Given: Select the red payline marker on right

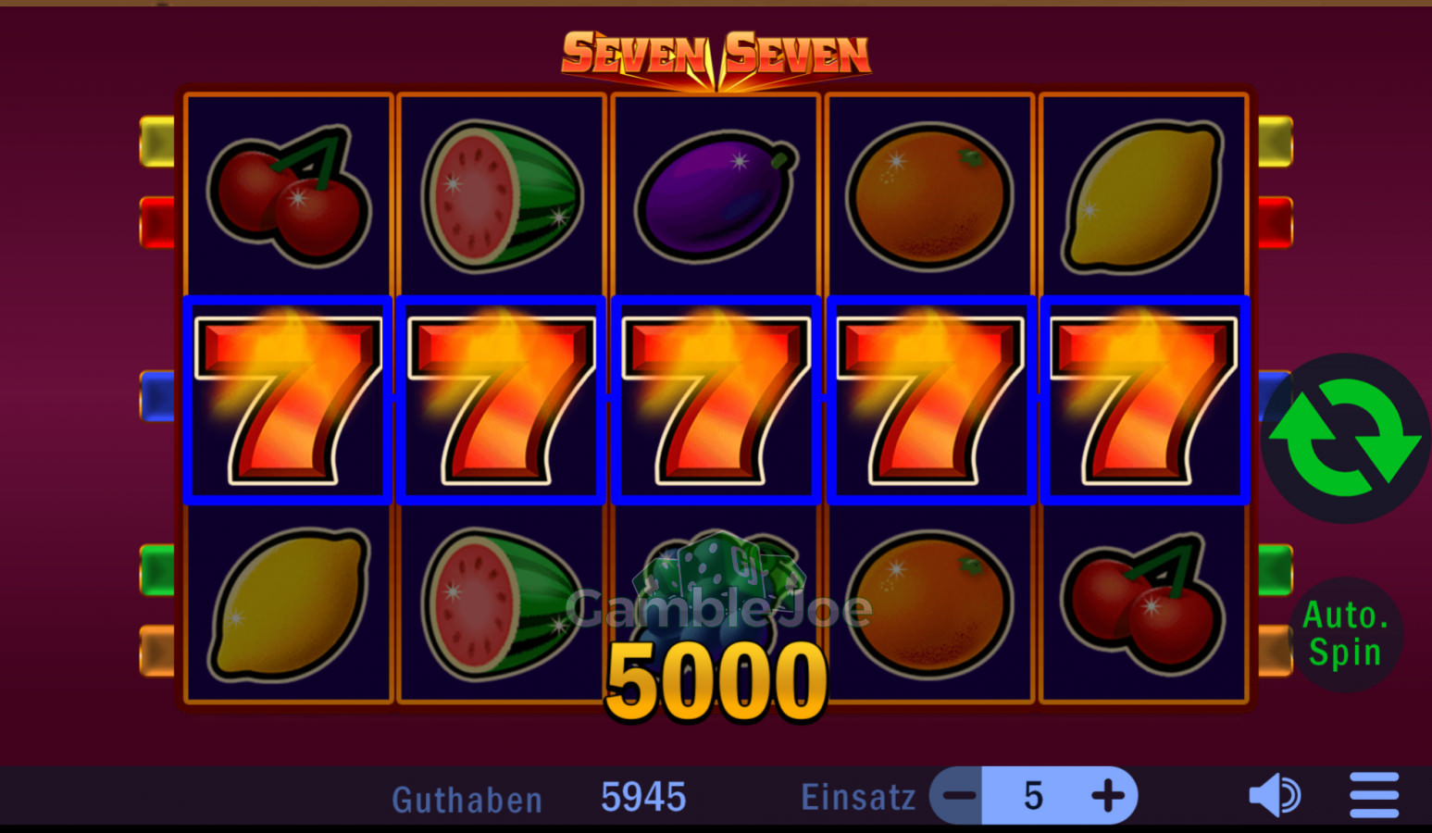Looking at the screenshot, I should click(1275, 222).
